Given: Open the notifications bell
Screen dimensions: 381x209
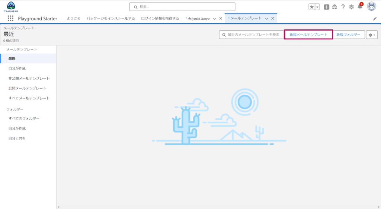Looking at the screenshot, I should (359, 7).
